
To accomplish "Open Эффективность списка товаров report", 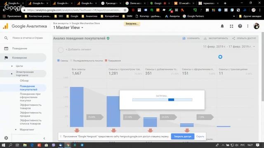I will [x=31, y=122].
